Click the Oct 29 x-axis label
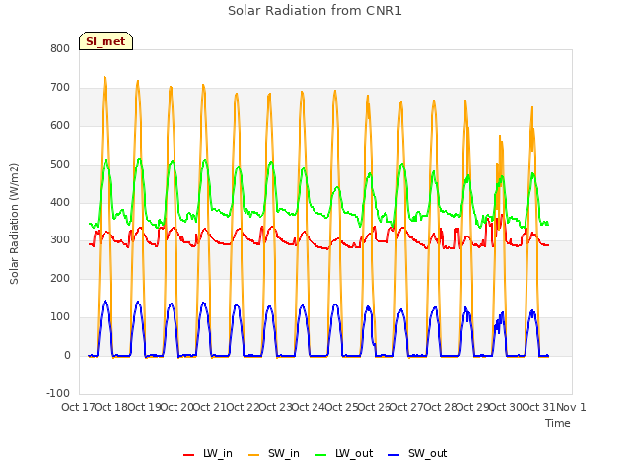Image resolution: width=631 pixels, height=473 pixels. click(473, 407)
